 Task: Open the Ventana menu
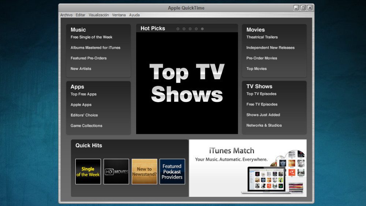pos(119,15)
